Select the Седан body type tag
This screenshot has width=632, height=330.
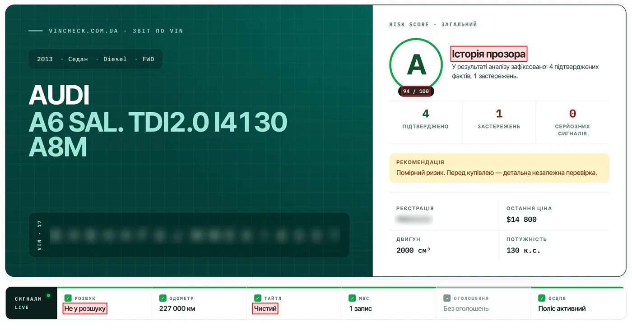point(78,59)
